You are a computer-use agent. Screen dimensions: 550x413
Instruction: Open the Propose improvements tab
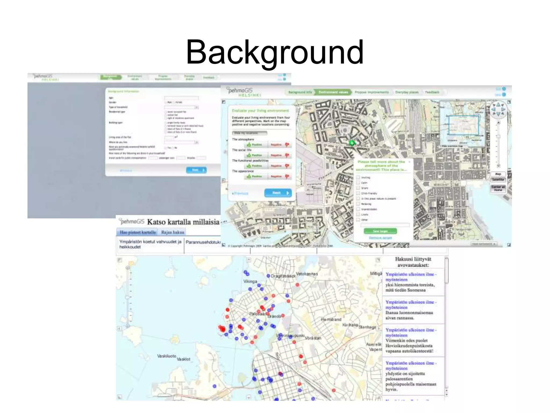(x=371, y=92)
